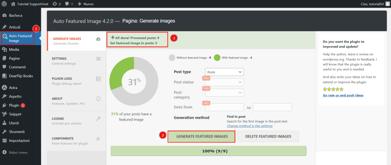The height and width of the screenshot is (165, 391).
Task: Click Riduci menu text
Action: (18, 152)
